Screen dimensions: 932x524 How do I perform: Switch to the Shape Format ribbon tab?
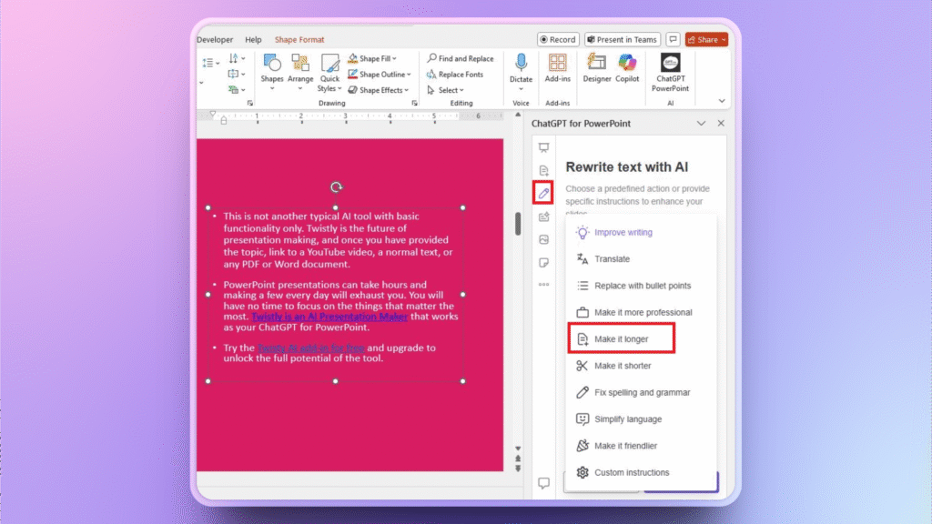(299, 39)
